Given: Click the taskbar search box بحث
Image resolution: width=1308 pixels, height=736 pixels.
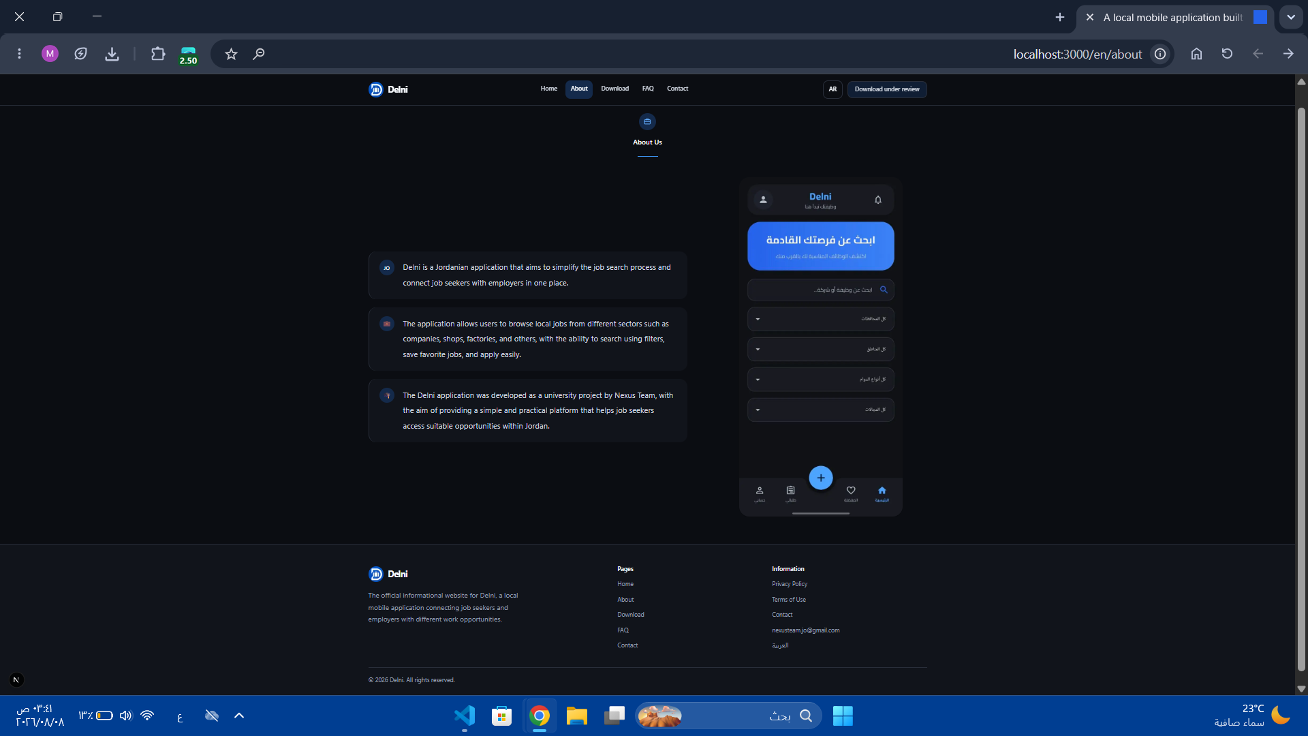Looking at the screenshot, I should pyautogui.click(x=728, y=716).
